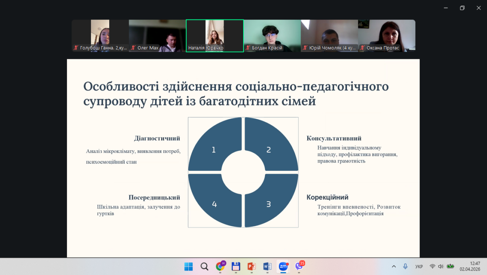Screen dimensions: 487x275
Task: Click the microphone icon in system tray
Action: pos(405,266)
